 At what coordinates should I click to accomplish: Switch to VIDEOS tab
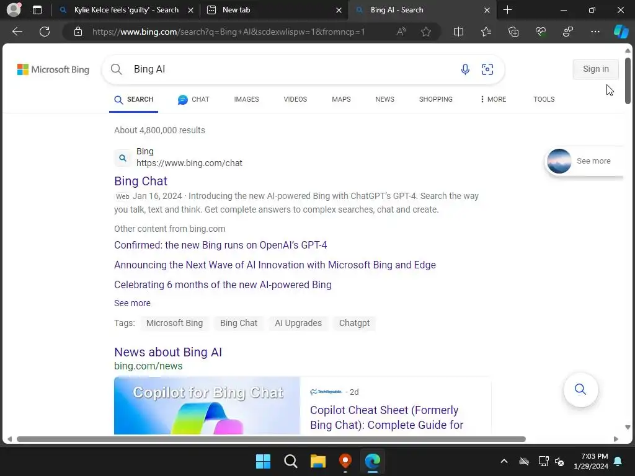295,99
